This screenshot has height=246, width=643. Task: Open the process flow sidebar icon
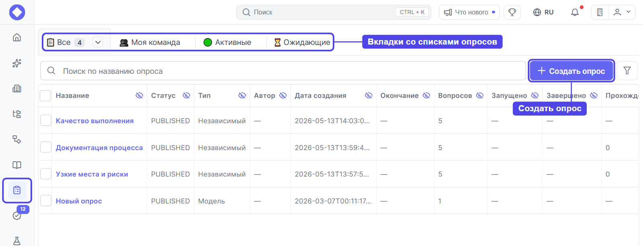pyautogui.click(x=17, y=139)
